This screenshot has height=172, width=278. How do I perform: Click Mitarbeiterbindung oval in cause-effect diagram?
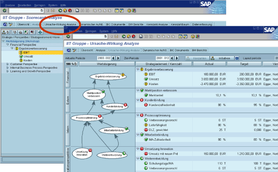point(114,130)
